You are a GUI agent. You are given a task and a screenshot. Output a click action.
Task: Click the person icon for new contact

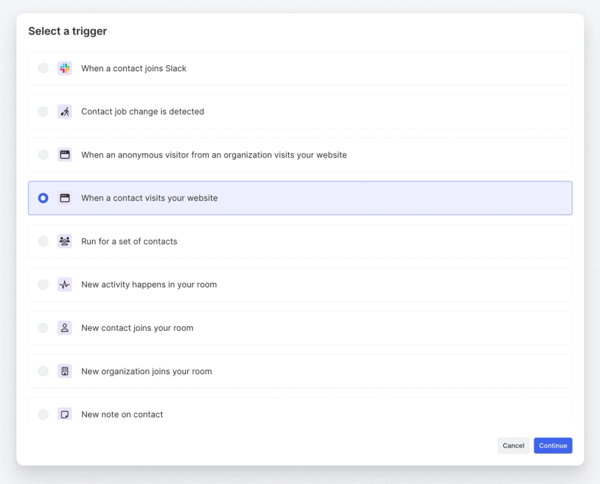click(64, 328)
